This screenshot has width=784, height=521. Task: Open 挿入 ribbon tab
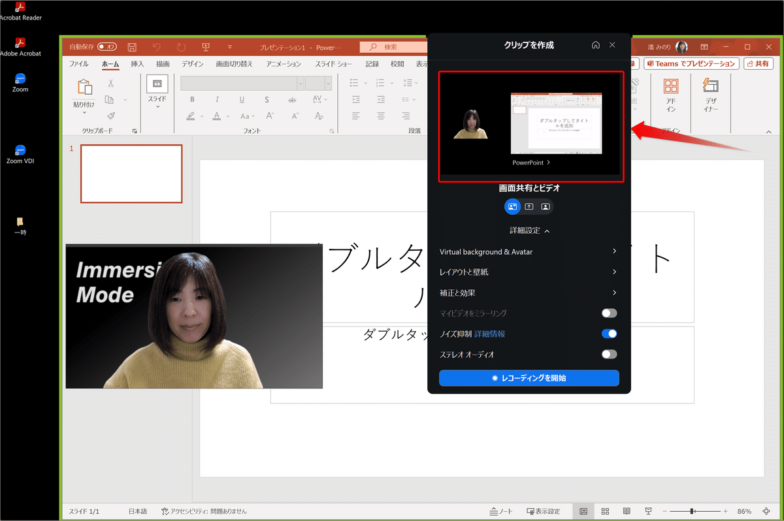137,64
